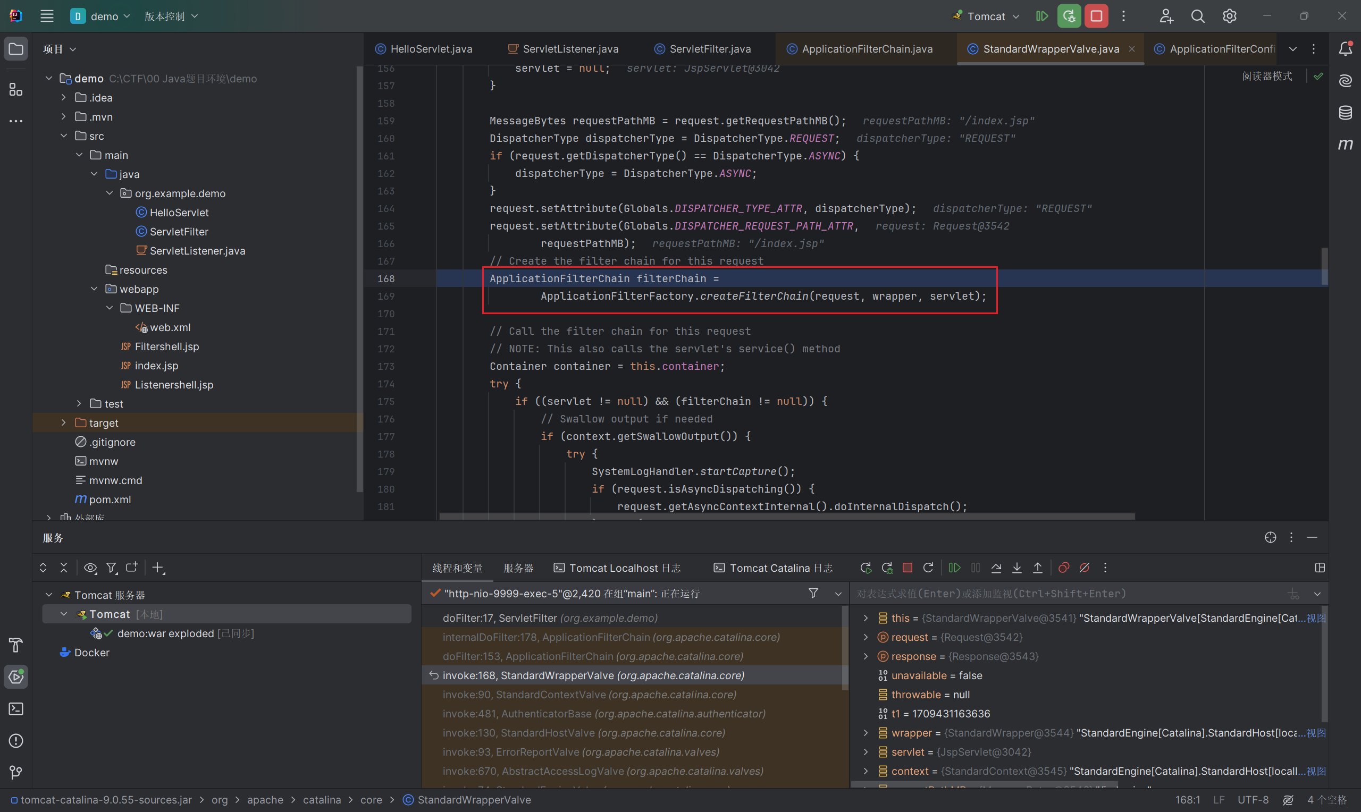Image resolution: width=1361 pixels, height=812 pixels.
Task: Switch to ServletListener.java tab
Action: (x=563, y=49)
